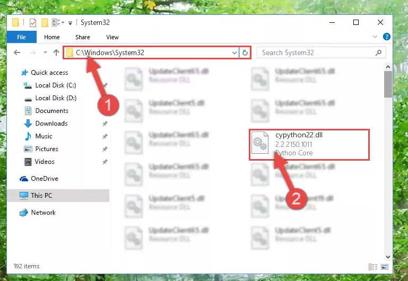Switch to the View ribbon tab
The width and height of the screenshot is (408, 281).
(112, 37)
